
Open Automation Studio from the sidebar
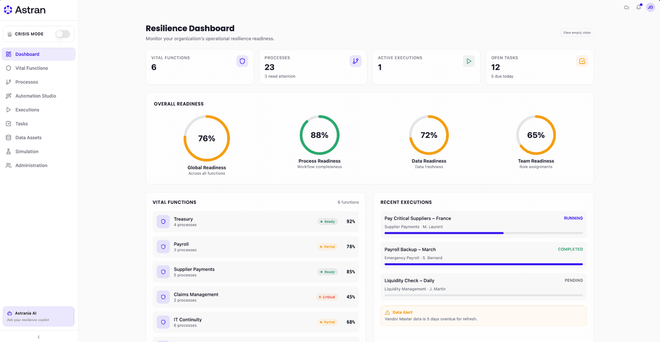pos(38,96)
